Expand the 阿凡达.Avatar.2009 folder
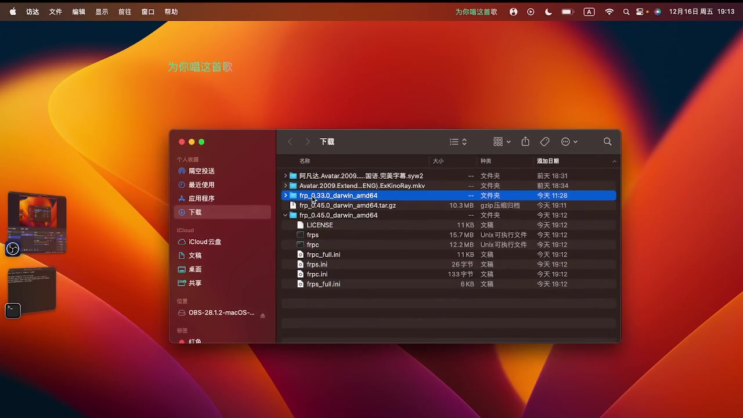The width and height of the screenshot is (743, 418). point(286,176)
